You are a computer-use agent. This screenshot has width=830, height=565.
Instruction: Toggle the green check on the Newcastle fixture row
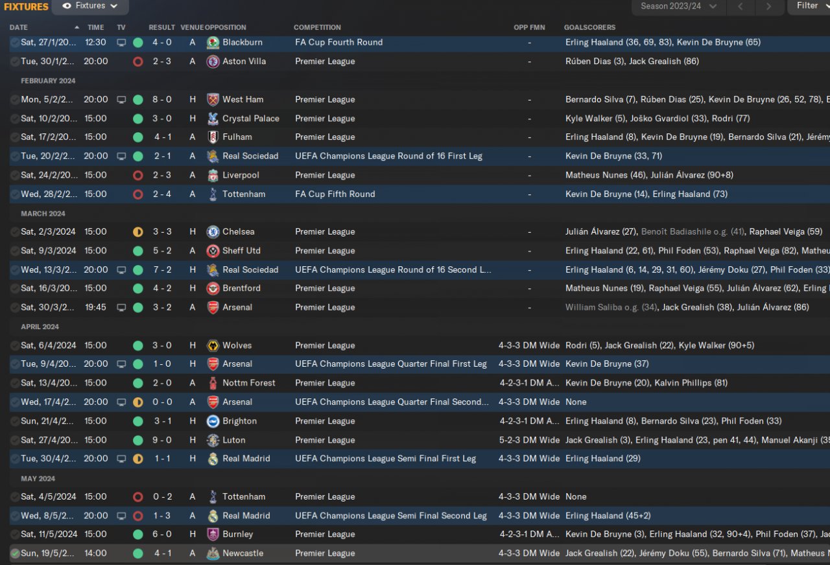click(15, 553)
